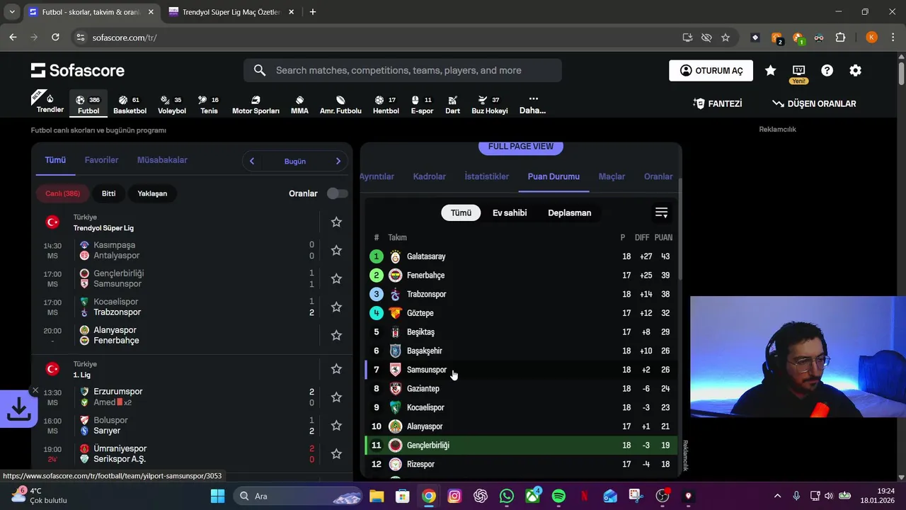Screen dimensions: 906x510
Task: Open the Galatasaray standings row
Action: point(520,256)
